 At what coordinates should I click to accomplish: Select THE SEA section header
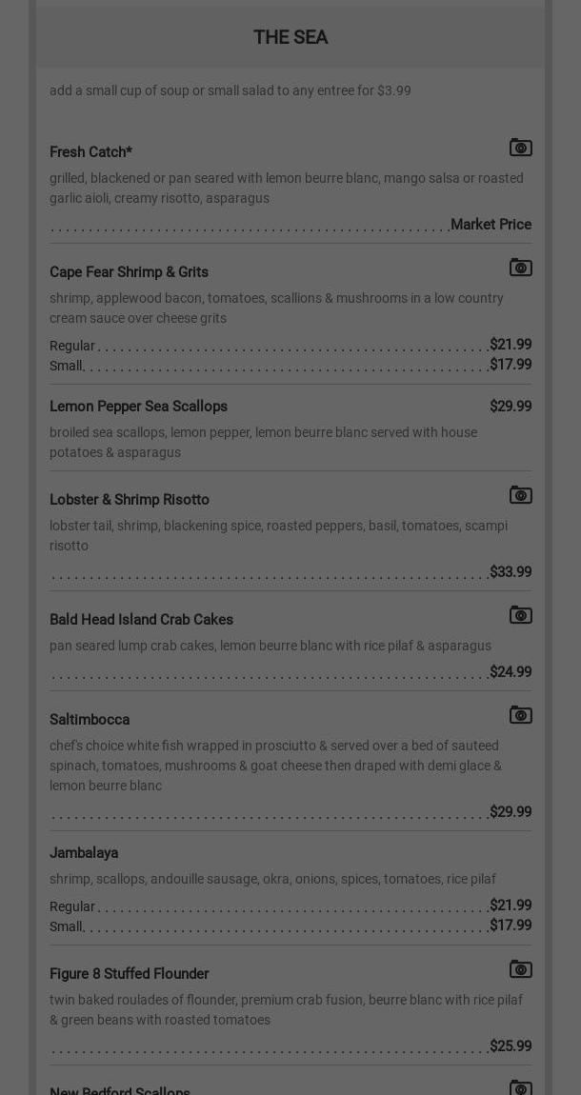290,37
